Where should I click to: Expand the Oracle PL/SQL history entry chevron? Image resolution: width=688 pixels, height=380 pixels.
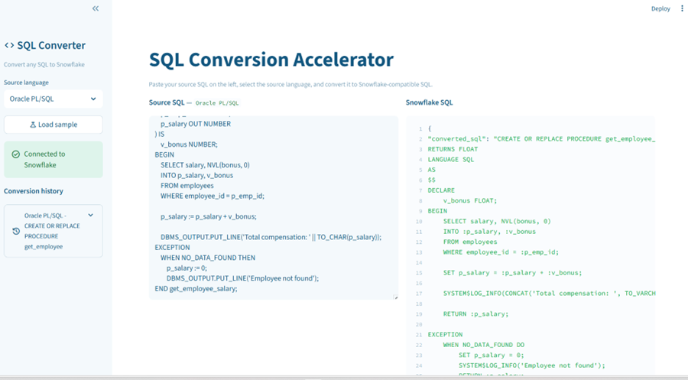pyautogui.click(x=91, y=216)
